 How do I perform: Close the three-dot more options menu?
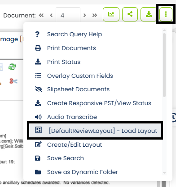(166, 14)
